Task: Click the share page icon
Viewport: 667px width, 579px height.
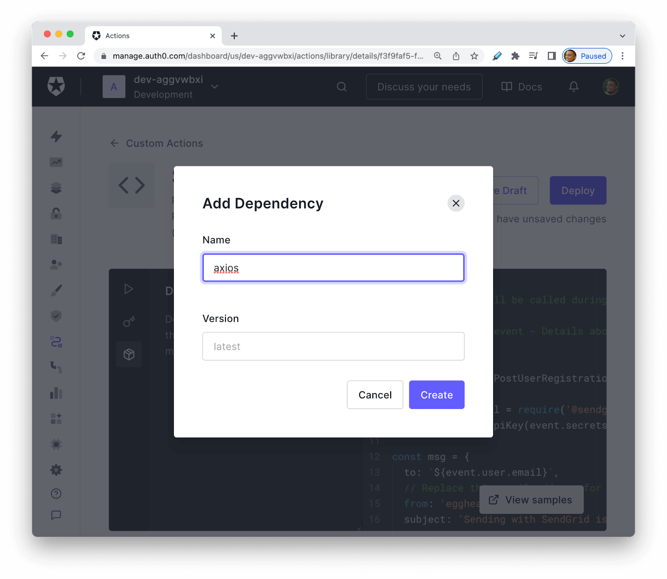Action: point(456,56)
